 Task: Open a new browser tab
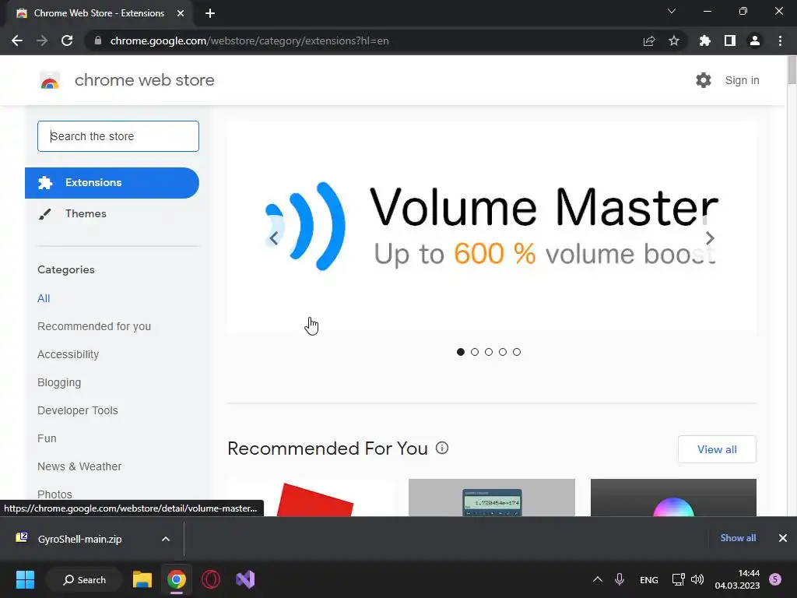click(210, 13)
